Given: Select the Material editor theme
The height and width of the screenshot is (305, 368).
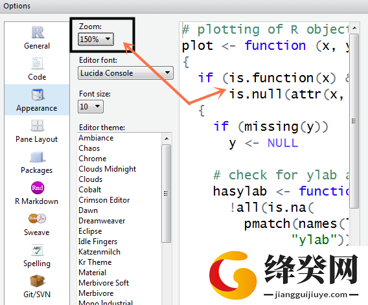Looking at the screenshot, I should point(92,273).
